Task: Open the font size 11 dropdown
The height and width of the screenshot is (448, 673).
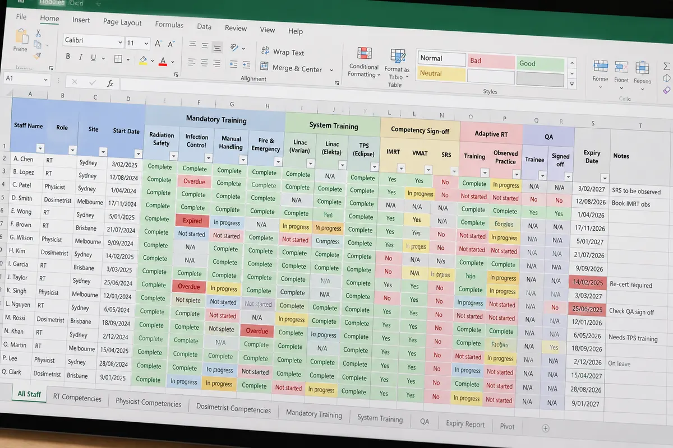Action: click(x=146, y=44)
